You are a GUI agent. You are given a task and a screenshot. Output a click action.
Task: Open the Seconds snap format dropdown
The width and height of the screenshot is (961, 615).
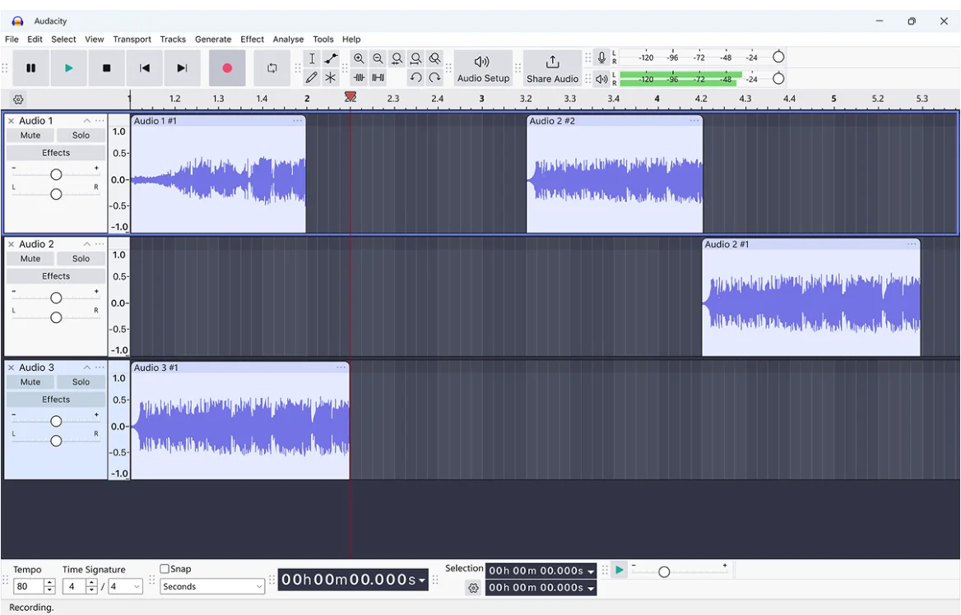(x=212, y=586)
